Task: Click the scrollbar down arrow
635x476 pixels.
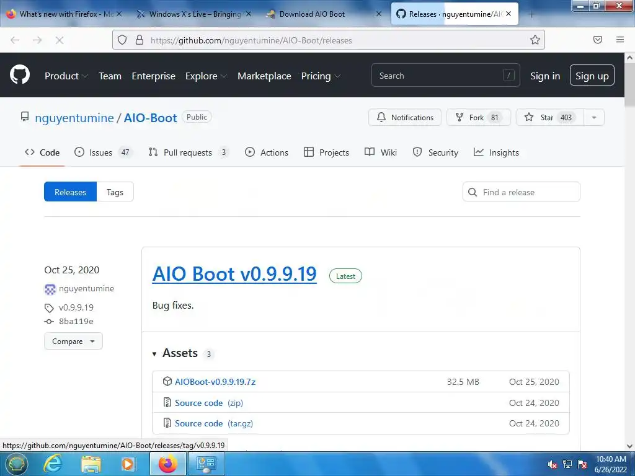Action: click(x=629, y=446)
